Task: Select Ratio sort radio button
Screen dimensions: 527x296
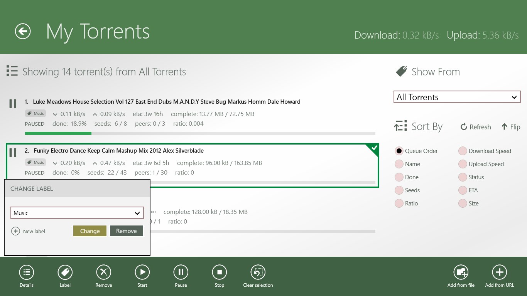Action: coord(399,203)
